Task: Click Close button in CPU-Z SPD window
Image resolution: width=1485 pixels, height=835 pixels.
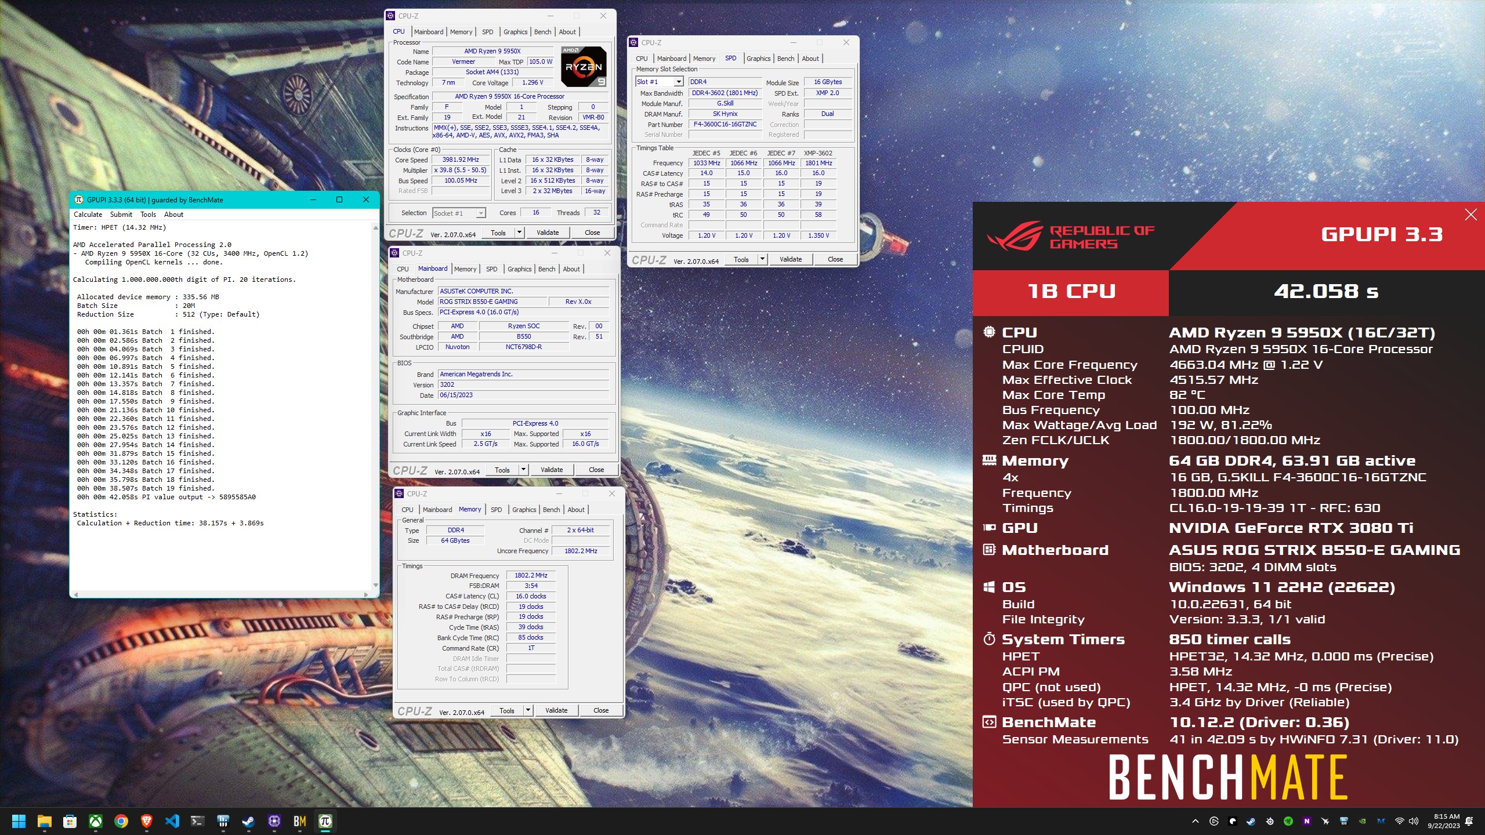Action: [835, 259]
